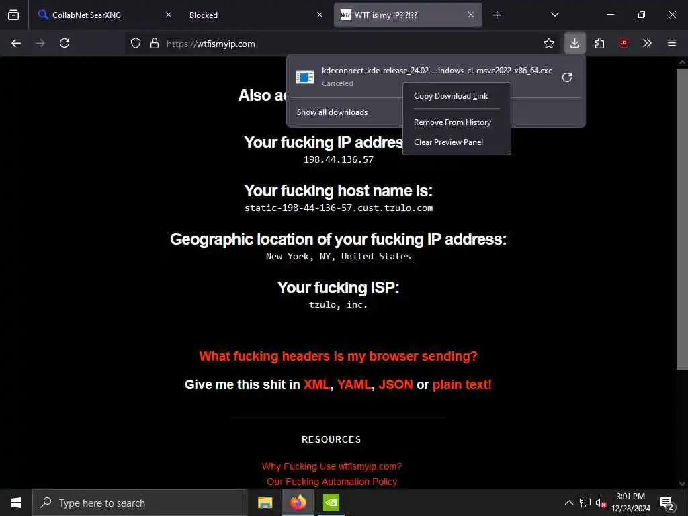
Task: Open File Explorer from the taskbar
Action: 265,503
